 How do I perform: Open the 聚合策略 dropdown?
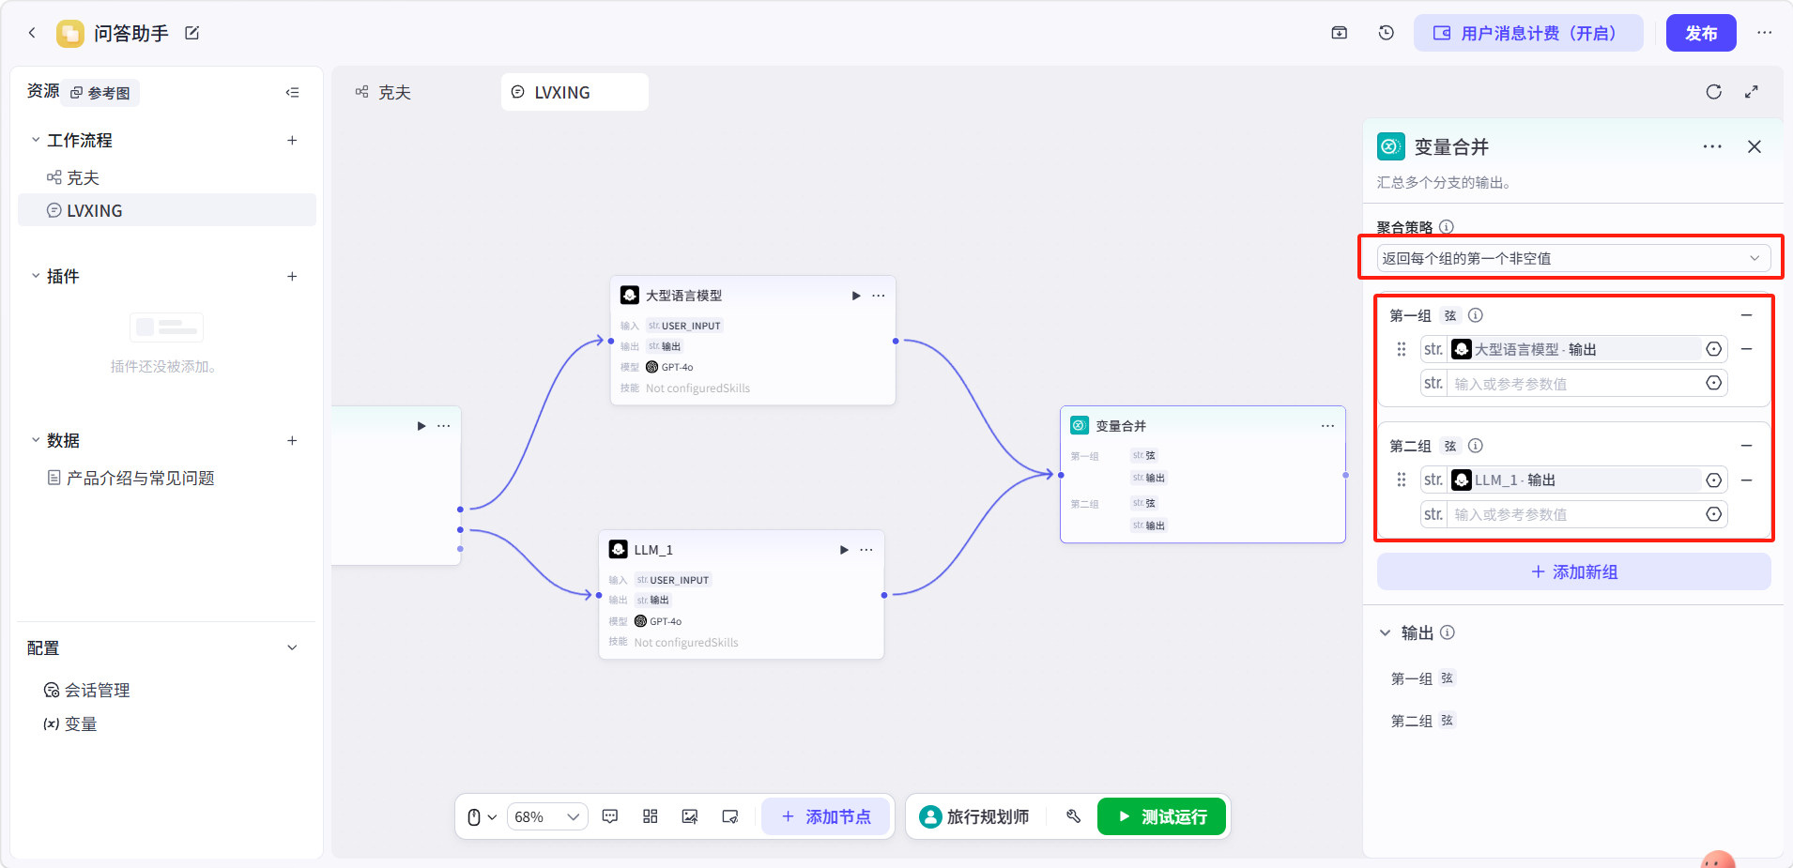click(1573, 258)
